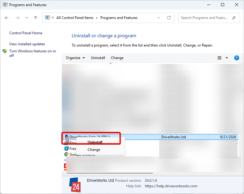This screenshot has height=194, width=244.
Task: Click the breadcrumb chevron before All Control Panel Items
Action: [x=53, y=17]
